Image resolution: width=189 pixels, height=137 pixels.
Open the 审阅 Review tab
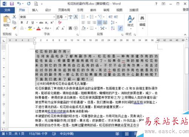[106, 10]
